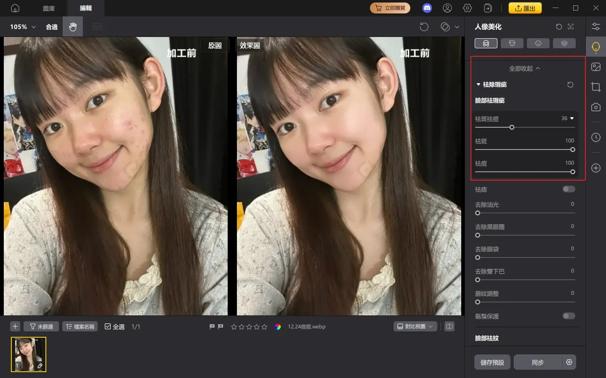
Task: Click the 儲存預設 button
Action: click(492, 362)
